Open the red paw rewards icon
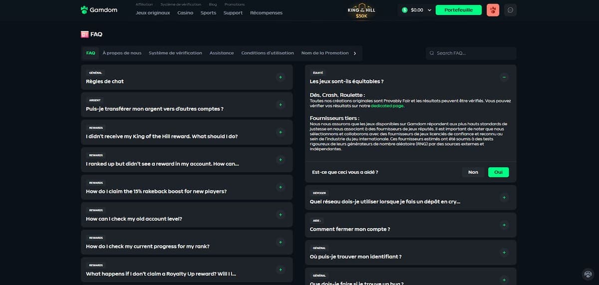Screen dimensions: 599x285 click(493, 10)
